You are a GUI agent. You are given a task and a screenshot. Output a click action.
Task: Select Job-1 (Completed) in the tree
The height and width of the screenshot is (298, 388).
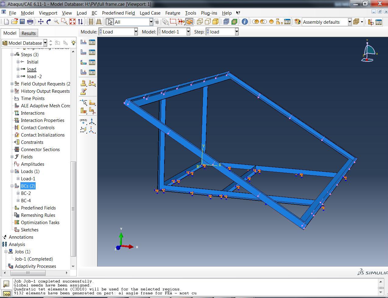pos(34,259)
